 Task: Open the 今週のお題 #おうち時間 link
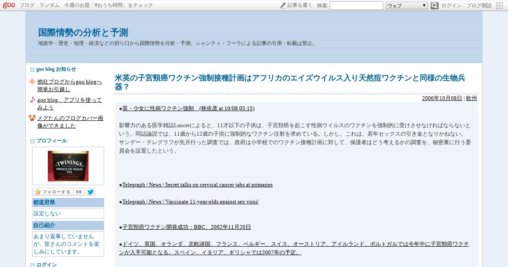tap(108, 6)
